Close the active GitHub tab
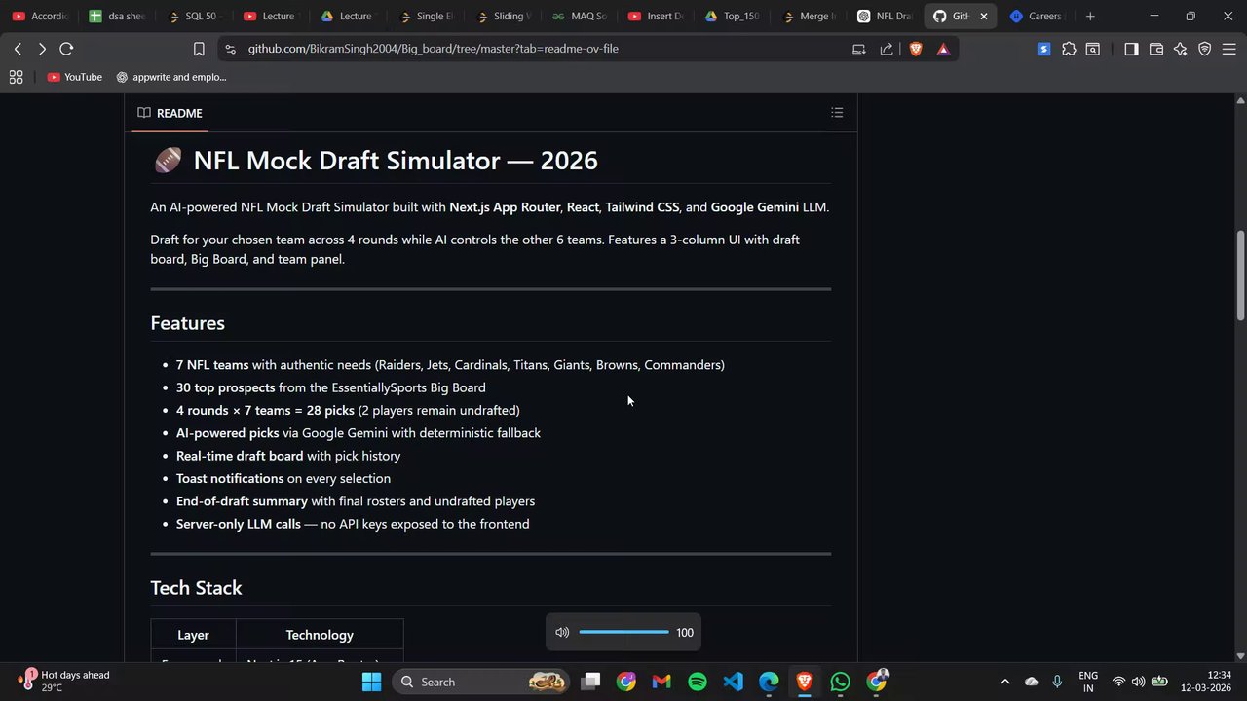 (x=984, y=16)
